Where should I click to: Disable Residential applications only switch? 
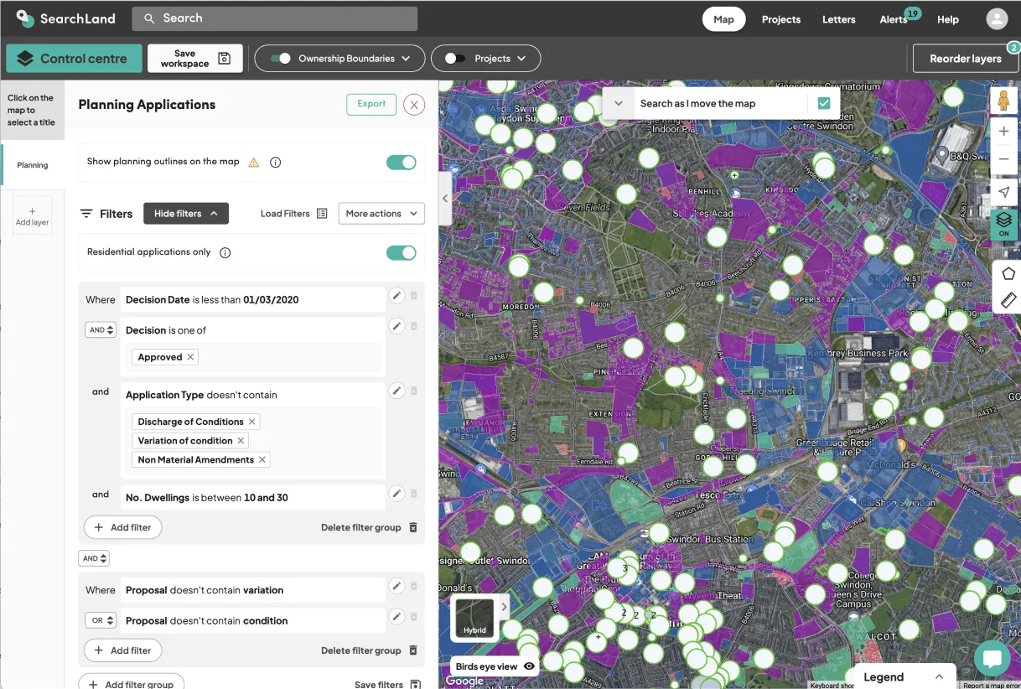click(x=401, y=253)
